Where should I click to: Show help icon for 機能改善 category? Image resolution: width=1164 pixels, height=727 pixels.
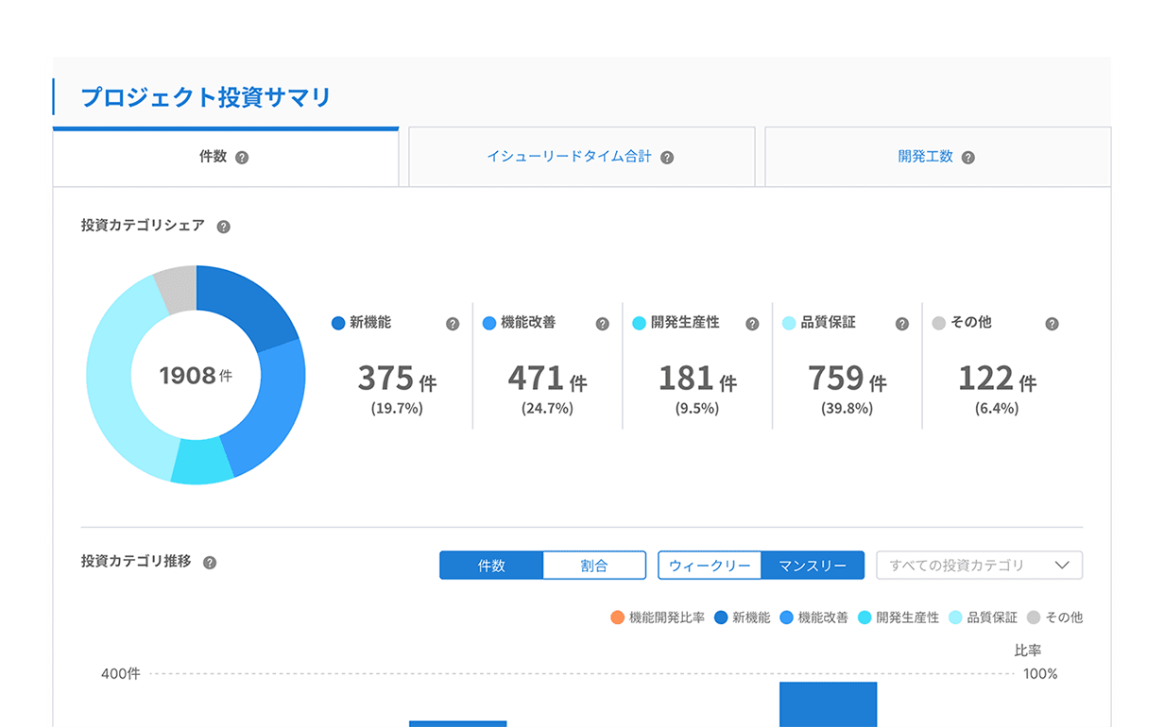pos(603,324)
